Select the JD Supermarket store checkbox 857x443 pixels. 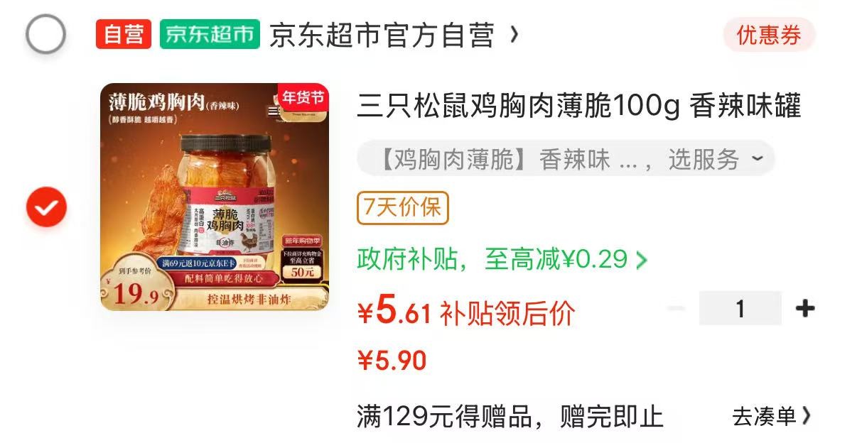[45, 34]
